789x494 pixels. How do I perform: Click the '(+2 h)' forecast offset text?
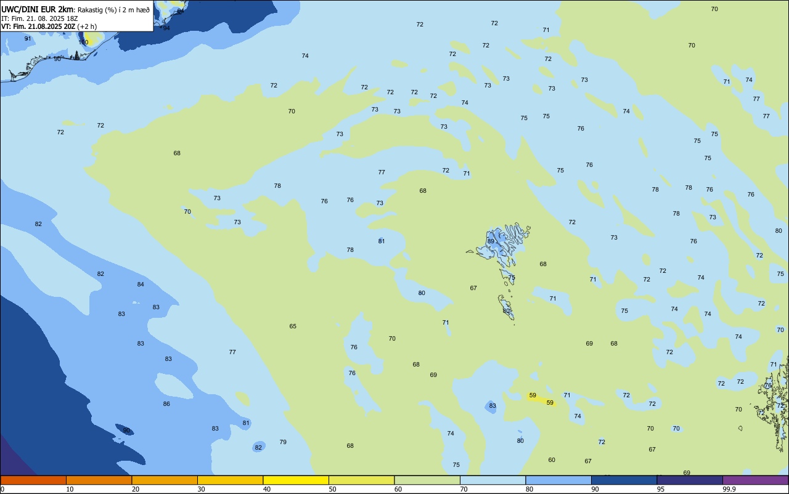click(x=87, y=26)
